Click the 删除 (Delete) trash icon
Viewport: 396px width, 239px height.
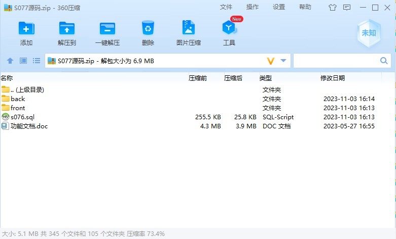click(x=148, y=28)
